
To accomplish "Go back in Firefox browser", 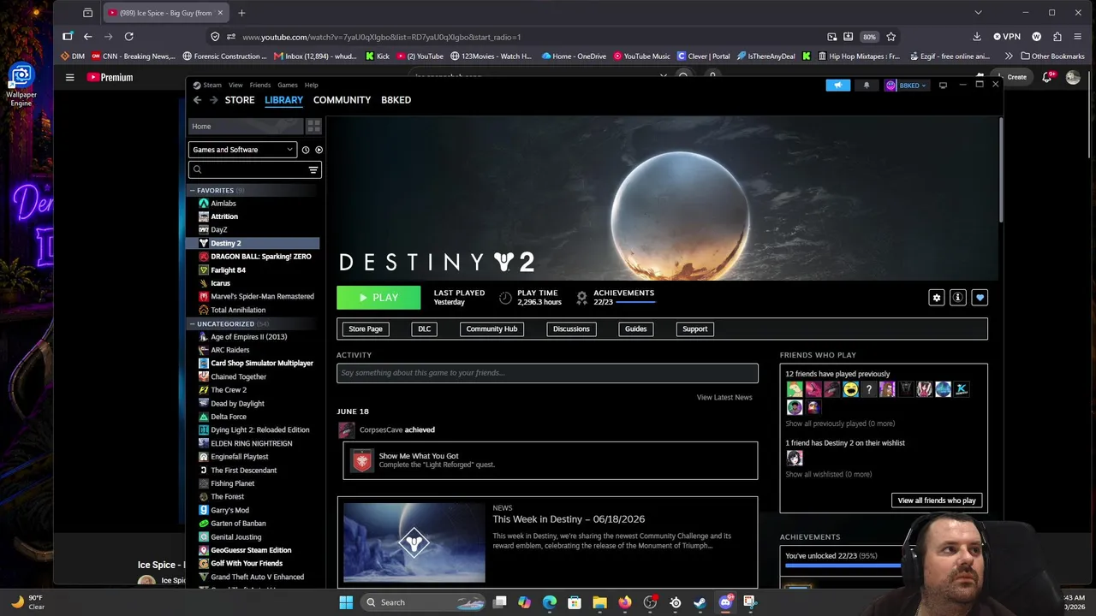I will (x=87, y=37).
